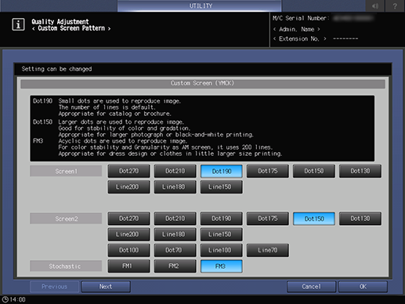
Task: Click the Custom Screen (YMCK) header
Action: tap(203, 84)
